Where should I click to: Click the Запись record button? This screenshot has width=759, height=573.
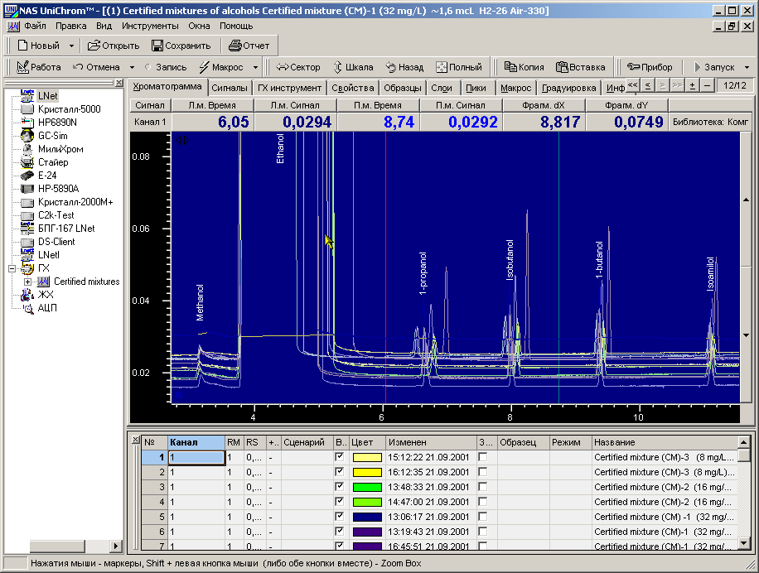[165, 67]
